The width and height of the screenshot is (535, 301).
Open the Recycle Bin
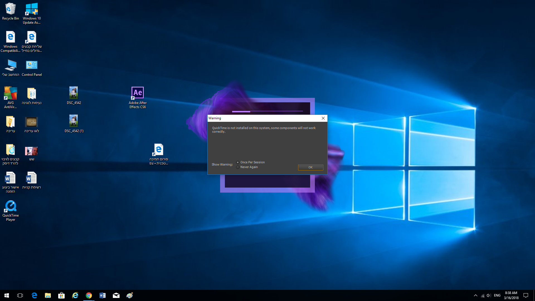point(11,11)
